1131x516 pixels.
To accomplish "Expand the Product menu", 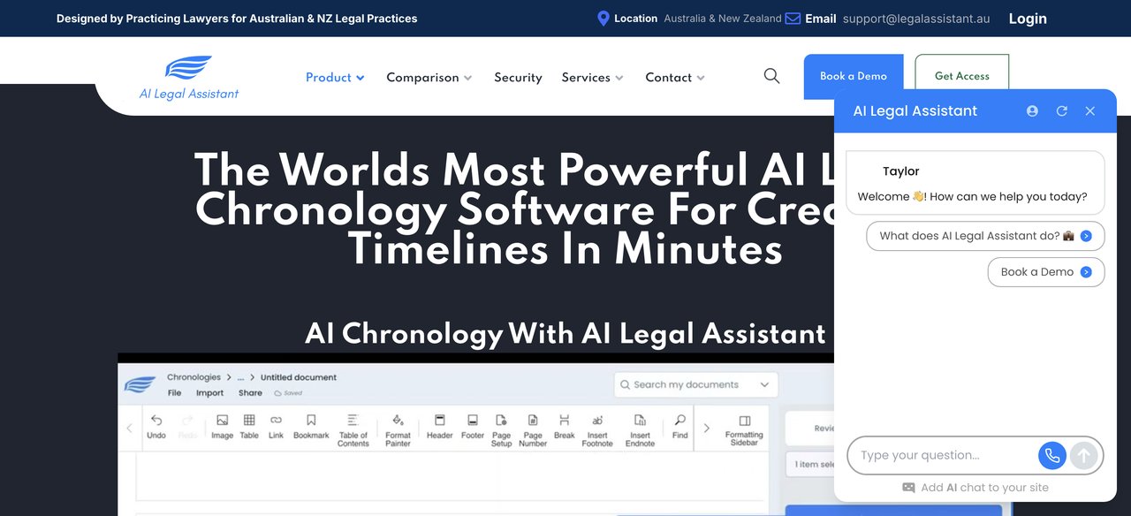I will point(335,78).
